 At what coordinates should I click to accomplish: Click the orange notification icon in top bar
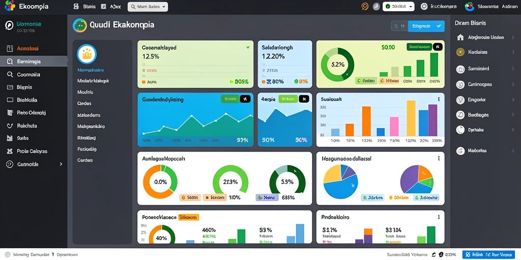(365, 6)
